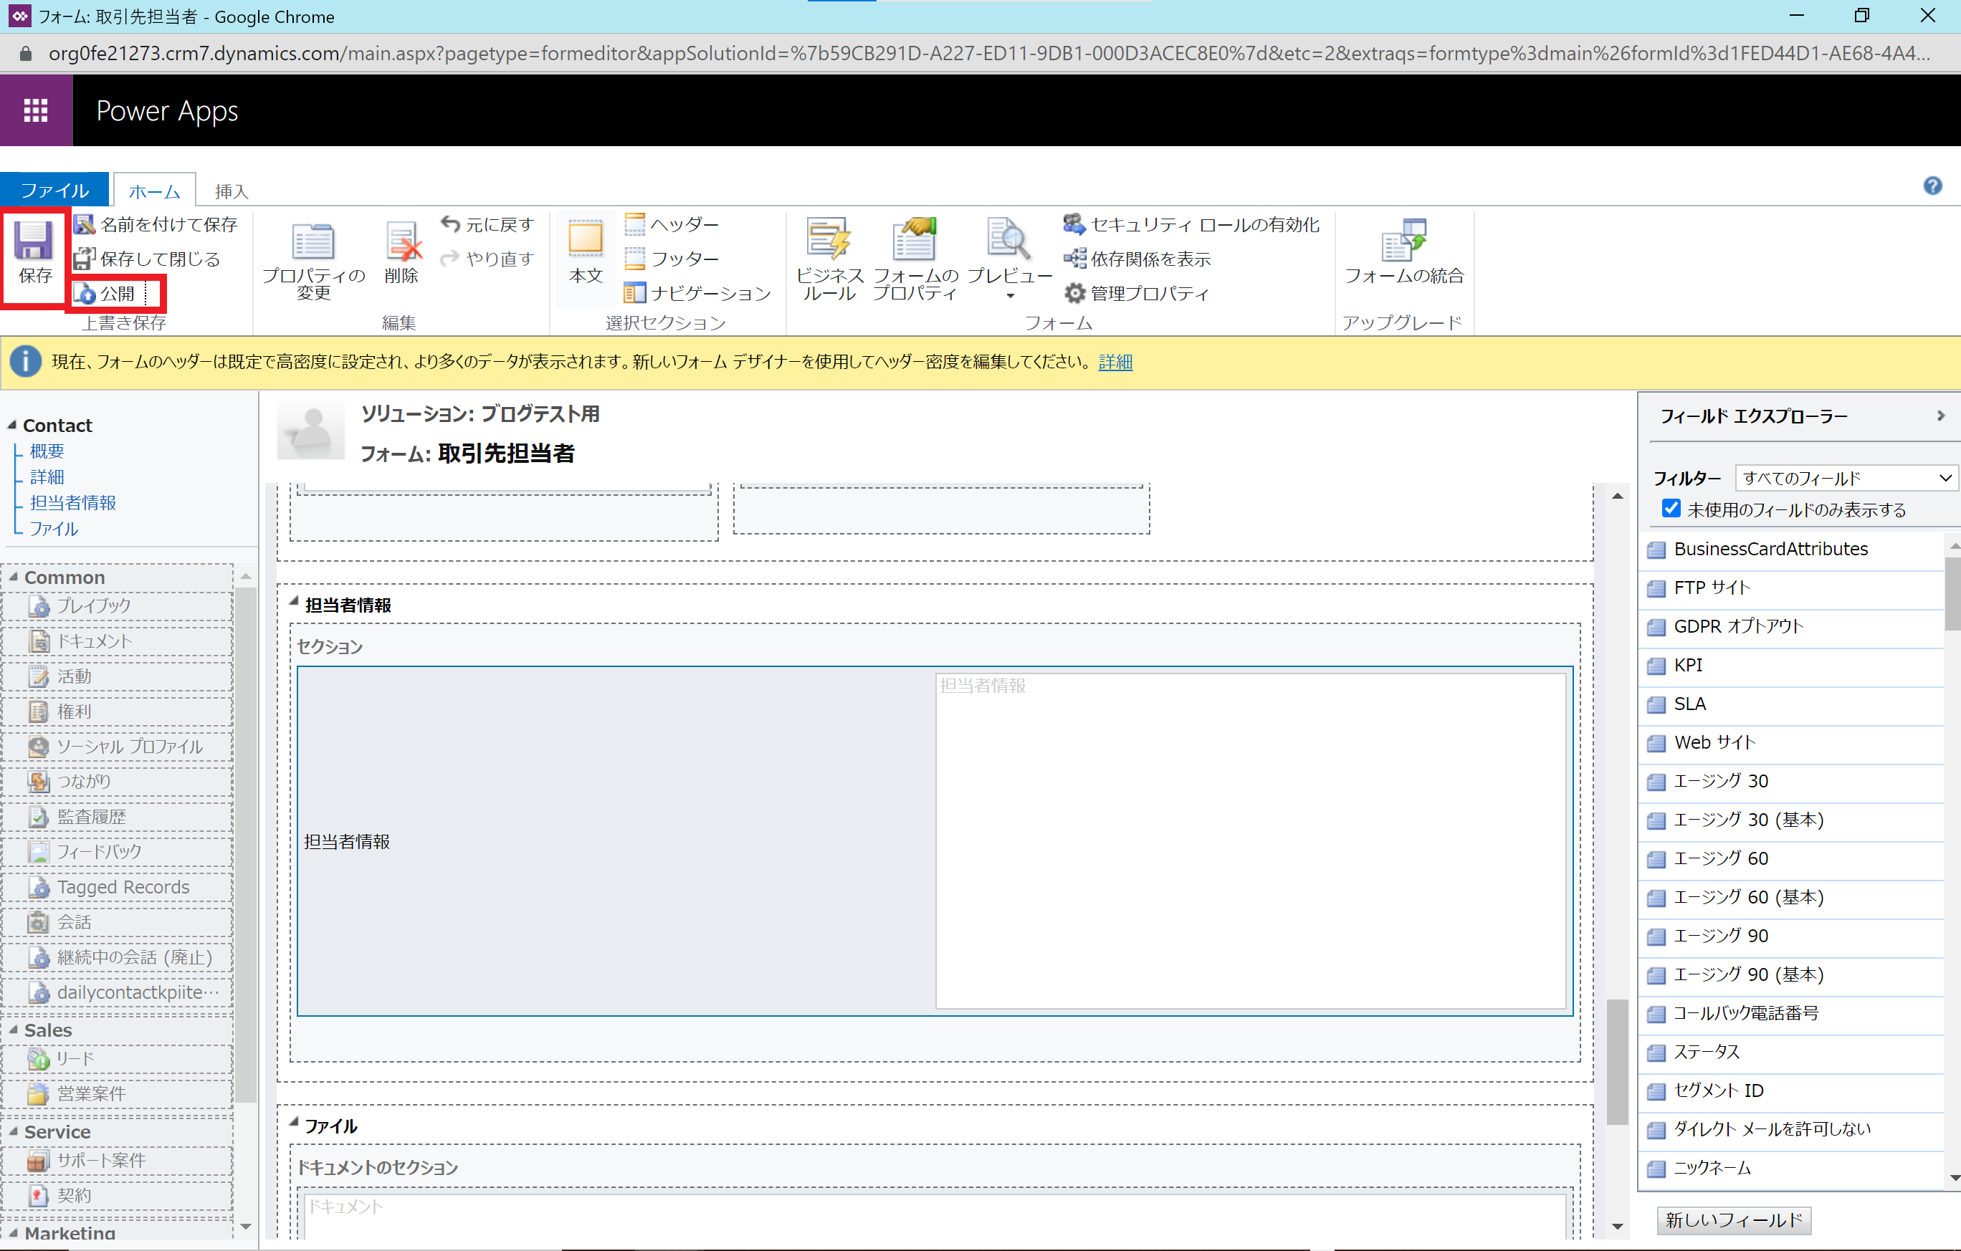Collapse the フィールド エクスプローラー panel chevron

pyautogui.click(x=1941, y=416)
